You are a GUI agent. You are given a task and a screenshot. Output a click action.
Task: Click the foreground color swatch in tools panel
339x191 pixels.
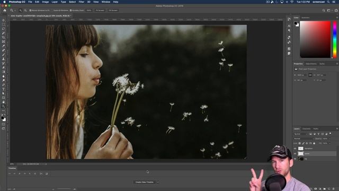[2, 118]
